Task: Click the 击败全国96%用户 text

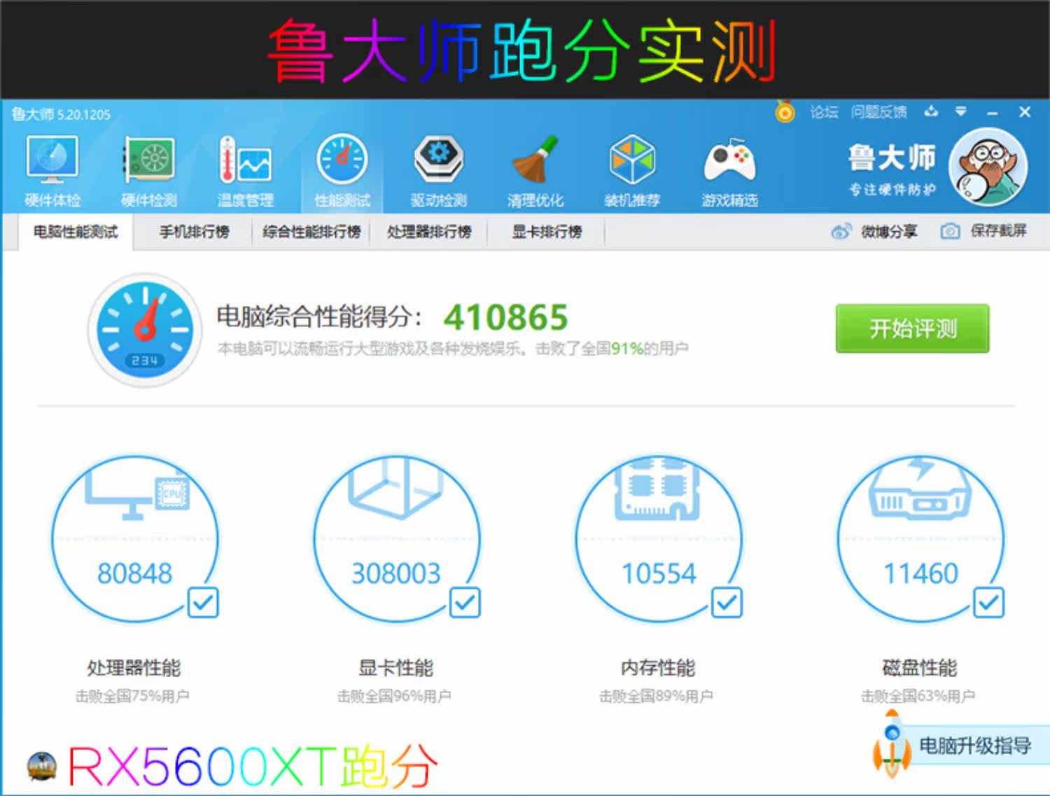Action: [x=394, y=697]
